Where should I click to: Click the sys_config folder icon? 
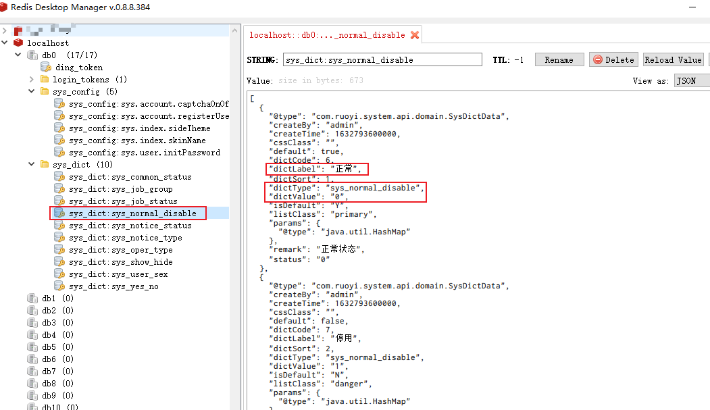45,91
